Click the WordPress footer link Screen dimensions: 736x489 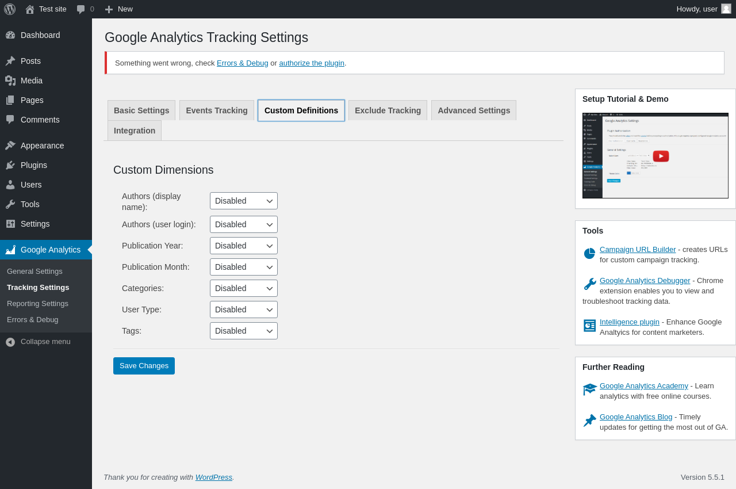[214, 477]
